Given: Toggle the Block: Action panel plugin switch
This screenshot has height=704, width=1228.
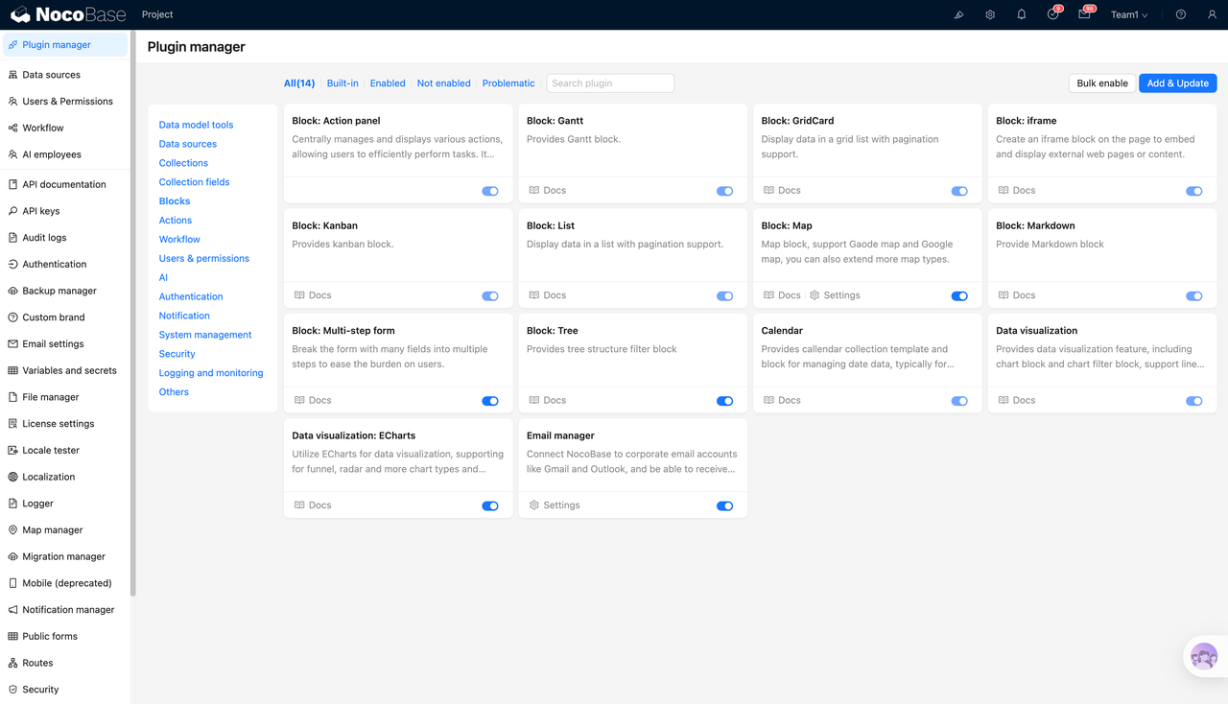Looking at the screenshot, I should tap(490, 191).
